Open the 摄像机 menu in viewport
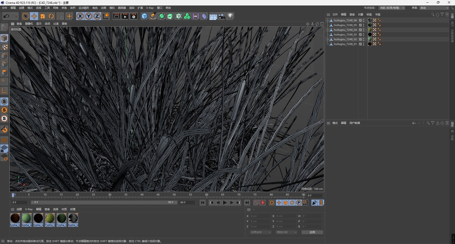Screen dimensions: 455x244 click(29, 24)
